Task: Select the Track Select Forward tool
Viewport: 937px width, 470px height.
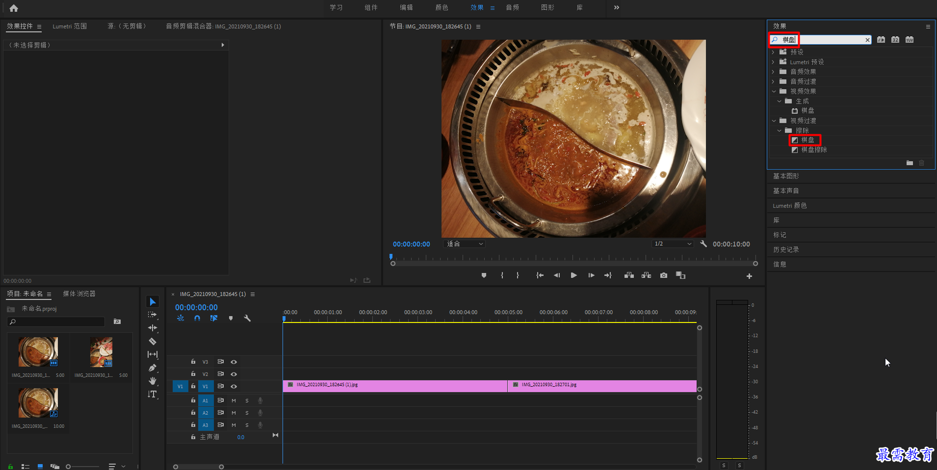Action: (x=153, y=315)
